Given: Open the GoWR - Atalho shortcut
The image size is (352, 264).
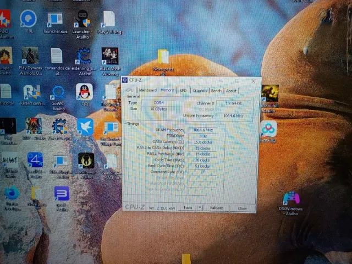Looking at the screenshot, I should pos(58,98).
